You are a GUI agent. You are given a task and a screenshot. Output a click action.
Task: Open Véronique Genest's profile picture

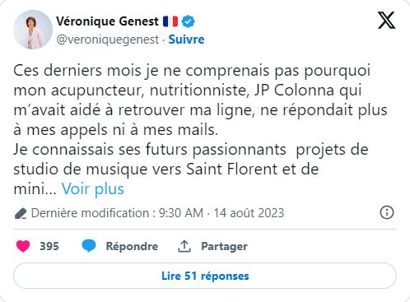point(33,30)
